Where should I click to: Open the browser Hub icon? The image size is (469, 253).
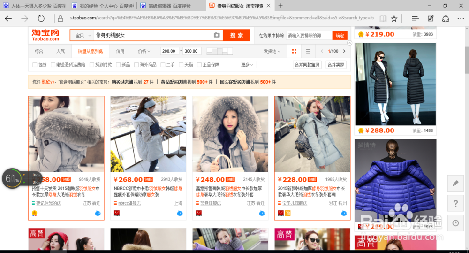415,19
